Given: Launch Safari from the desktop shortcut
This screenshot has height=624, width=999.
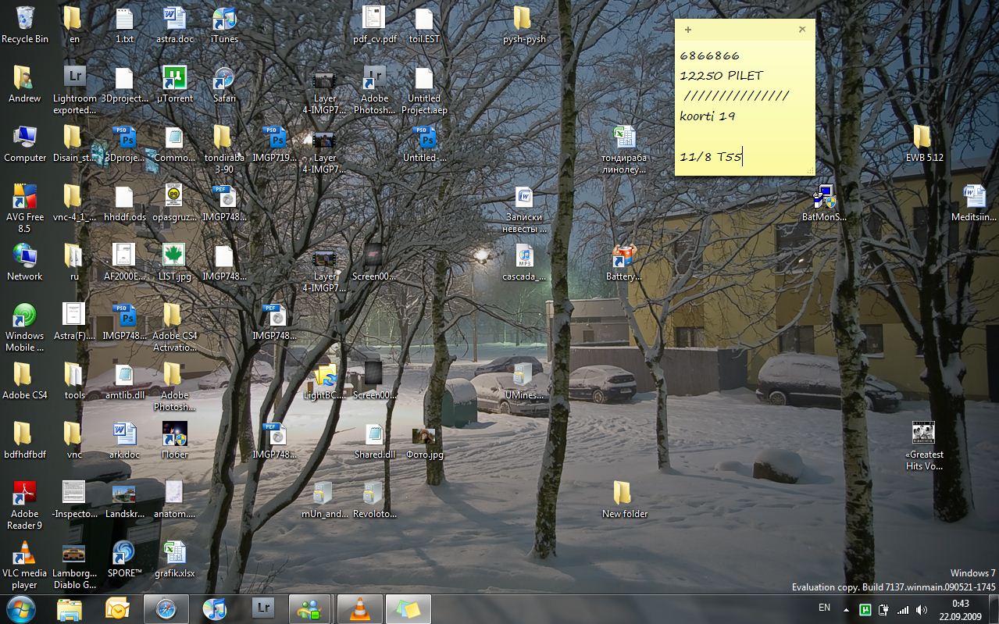Looking at the screenshot, I should pyautogui.click(x=224, y=79).
